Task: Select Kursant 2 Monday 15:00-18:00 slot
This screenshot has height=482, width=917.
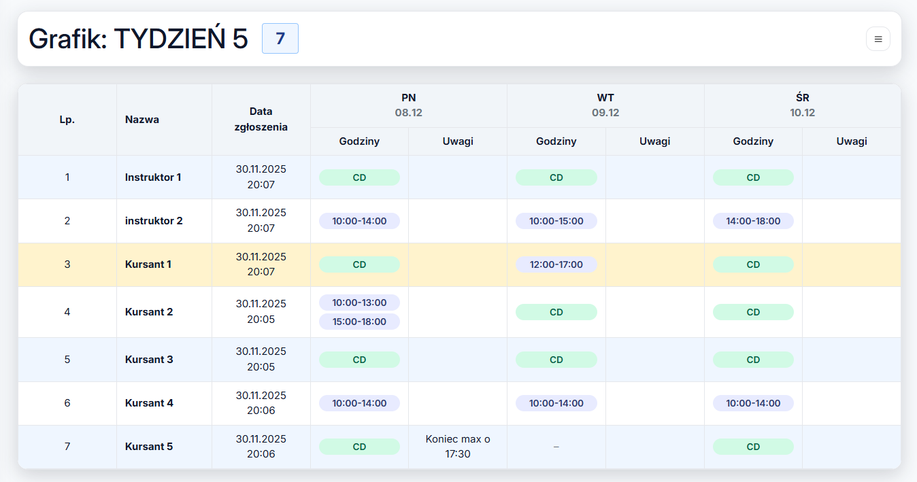Action: 359,322
